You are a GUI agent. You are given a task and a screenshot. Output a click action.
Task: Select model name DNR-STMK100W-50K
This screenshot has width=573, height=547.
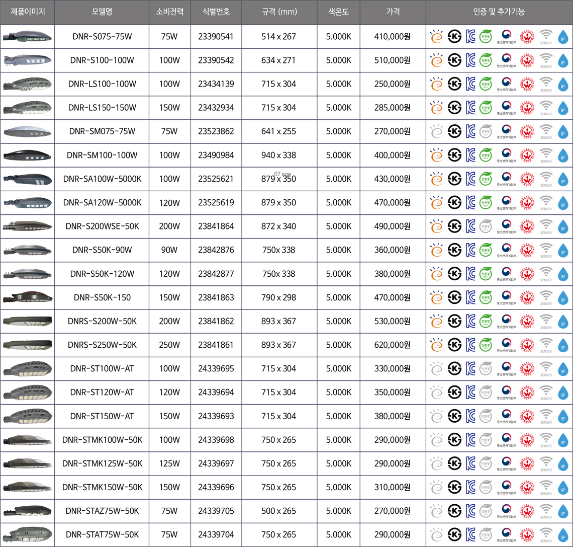pos(102,440)
